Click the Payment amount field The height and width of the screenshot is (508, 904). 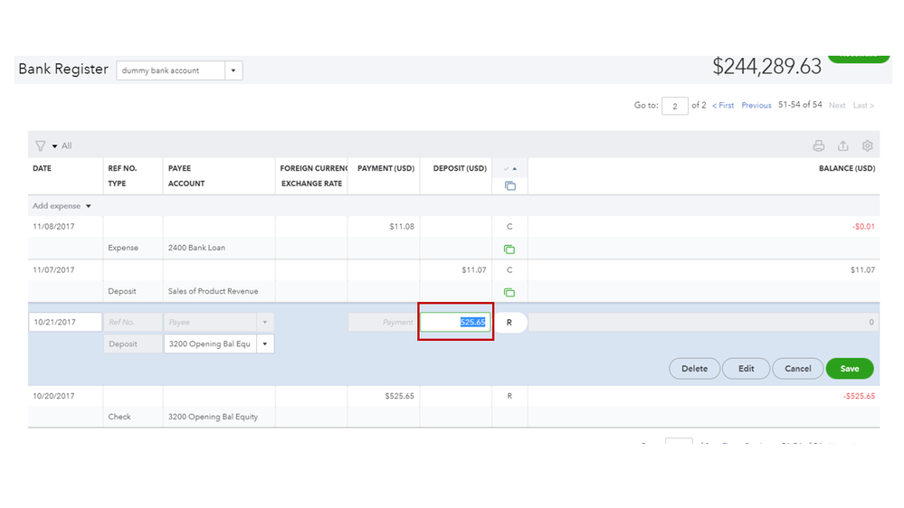(383, 322)
